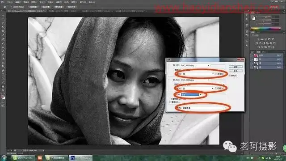Open the Windows Start button
Screen dimensions: 286x161
click(x=4, y=158)
